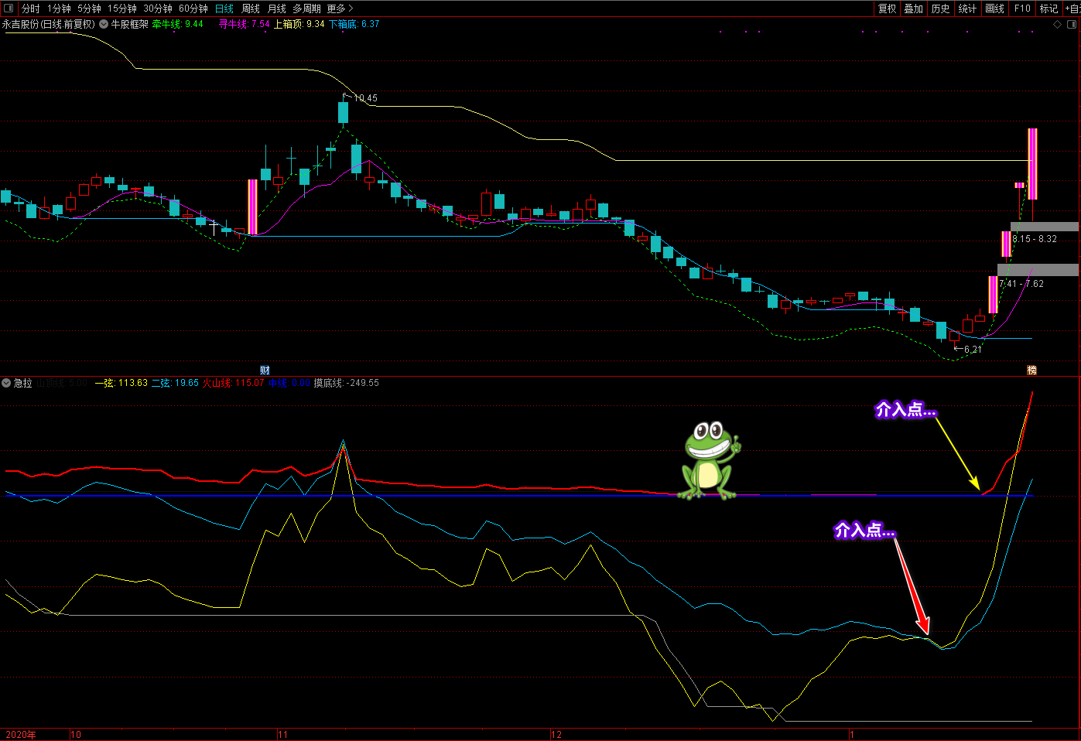Switch to the 60分钟 period tab
1081x741 pixels.
click(x=193, y=9)
